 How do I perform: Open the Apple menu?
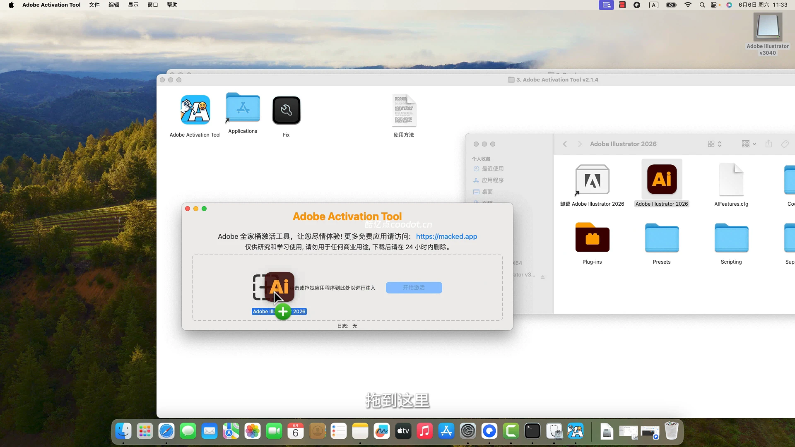(x=11, y=5)
